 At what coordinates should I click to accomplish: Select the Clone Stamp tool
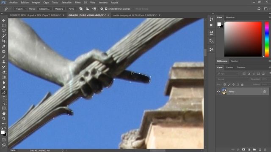[x=4, y=62]
